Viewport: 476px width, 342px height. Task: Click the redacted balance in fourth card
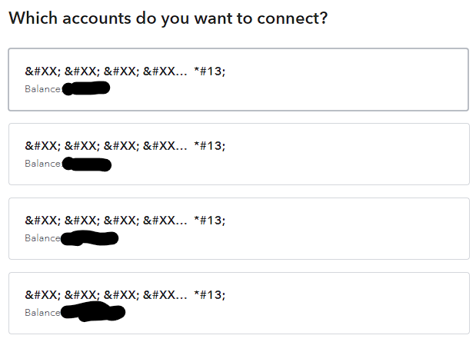point(92,312)
